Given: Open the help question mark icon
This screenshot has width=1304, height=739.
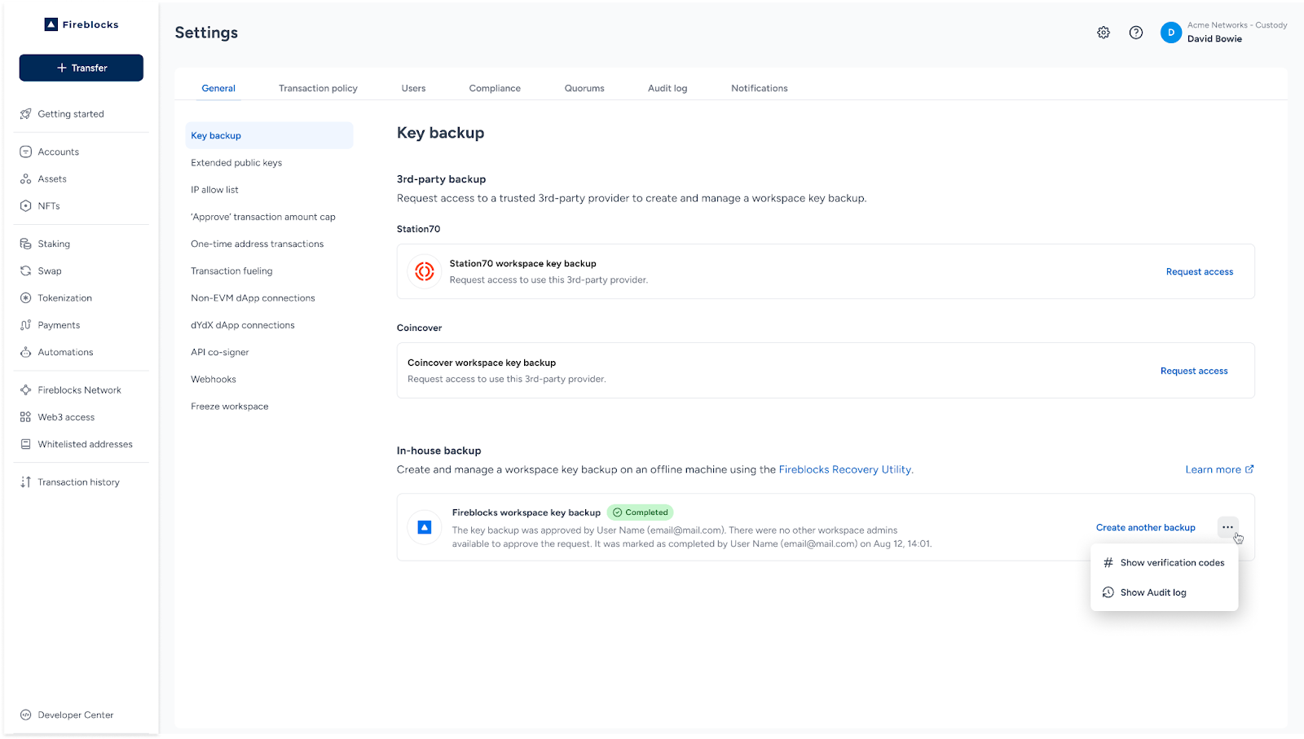Looking at the screenshot, I should tap(1136, 33).
